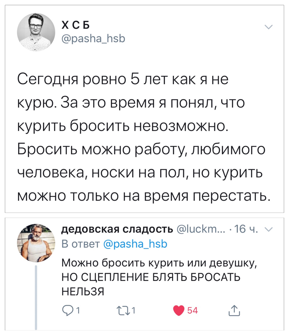Click the reply count beside speech bubble
This screenshot has height=335, width=289.
pyautogui.click(x=78, y=311)
